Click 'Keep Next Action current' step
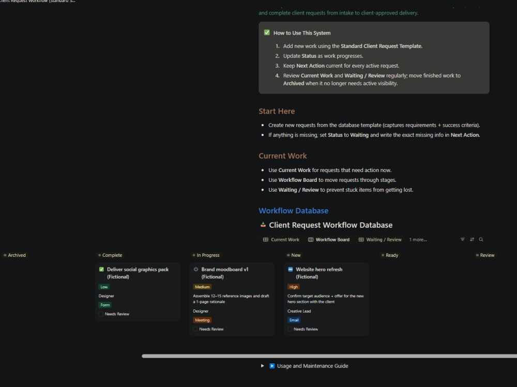Image resolution: width=517 pixels, height=387 pixels. point(341,66)
